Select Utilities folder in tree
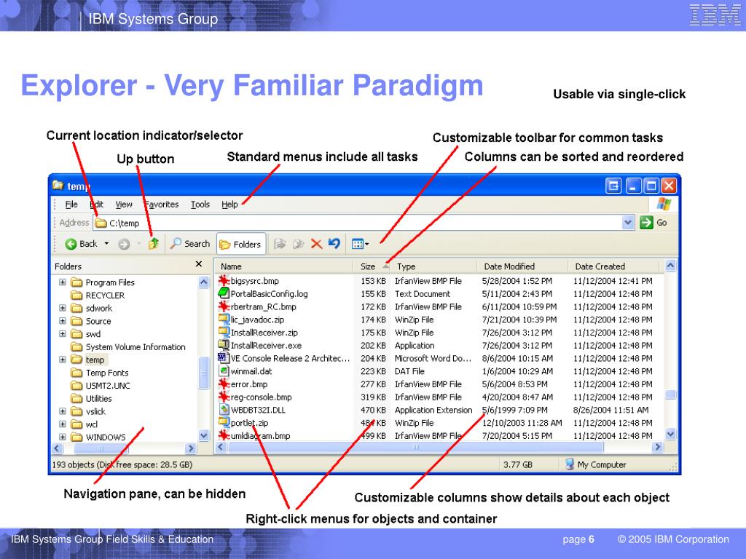Image resolution: width=746 pixels, height=559 pixels. click(91, 398)
